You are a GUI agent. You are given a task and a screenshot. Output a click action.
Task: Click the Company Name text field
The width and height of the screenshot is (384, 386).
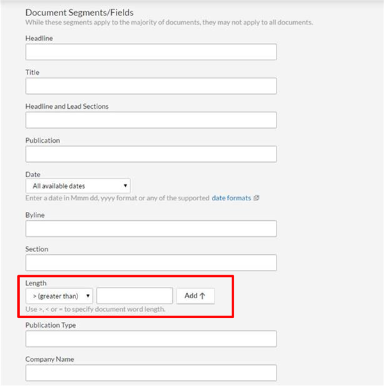151,373
